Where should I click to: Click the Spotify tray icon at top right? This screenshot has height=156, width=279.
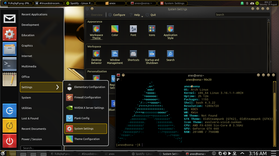tap(257, 3)
